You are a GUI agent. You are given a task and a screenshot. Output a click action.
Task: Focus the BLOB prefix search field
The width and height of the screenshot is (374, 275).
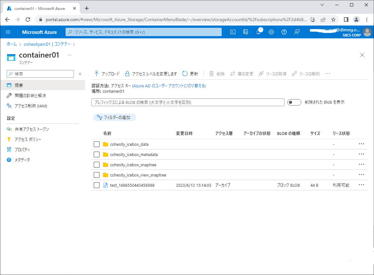188,102
